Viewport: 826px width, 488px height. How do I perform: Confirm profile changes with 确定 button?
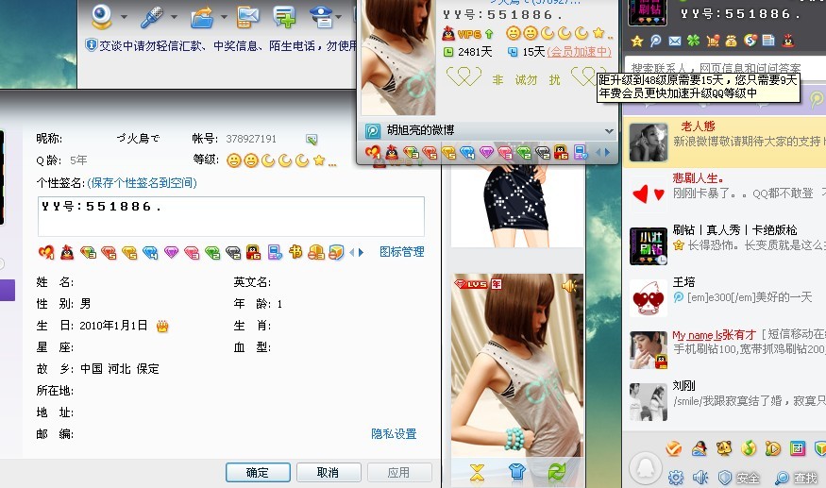coord(258,473)
